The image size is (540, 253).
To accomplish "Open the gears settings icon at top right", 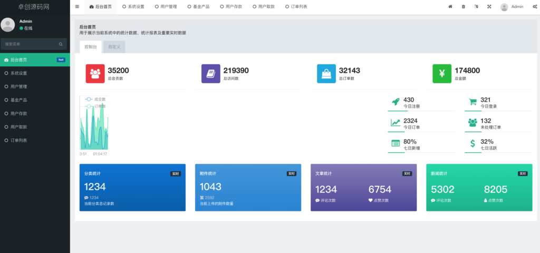I will [x=535, y=6].
